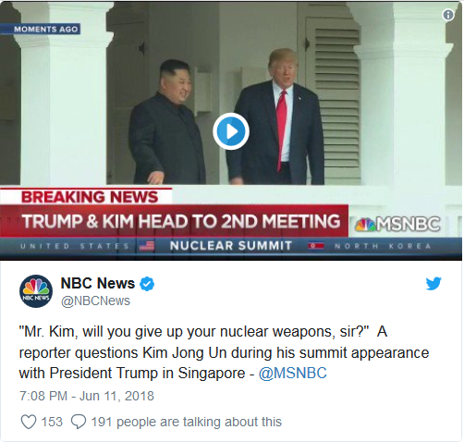Click the US flag in the ticker

147,246
